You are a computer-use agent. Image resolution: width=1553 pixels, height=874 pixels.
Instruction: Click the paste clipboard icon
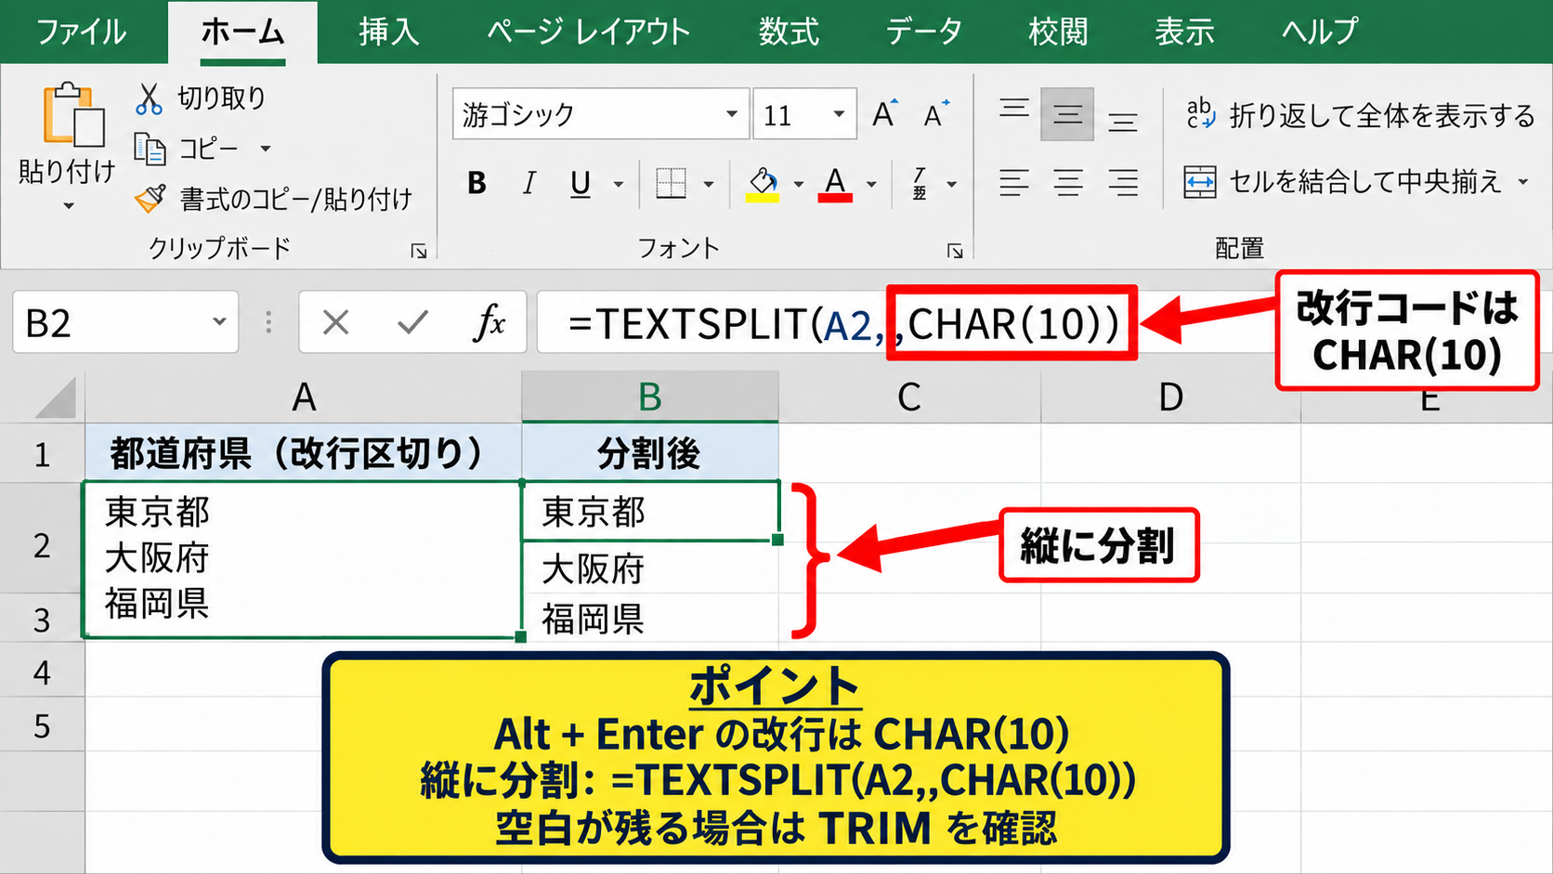(73, 115)
